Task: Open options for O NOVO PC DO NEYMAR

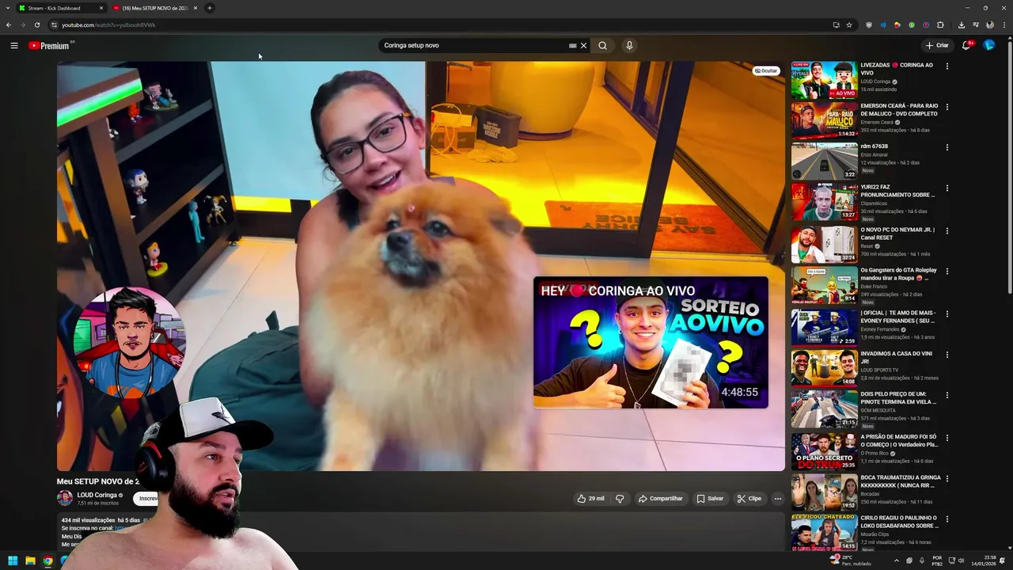Action: point(947,231)
